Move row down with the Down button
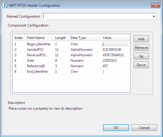 coord(141,65)
